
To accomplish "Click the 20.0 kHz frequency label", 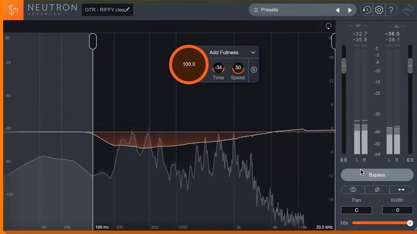I will coord(324,227).
